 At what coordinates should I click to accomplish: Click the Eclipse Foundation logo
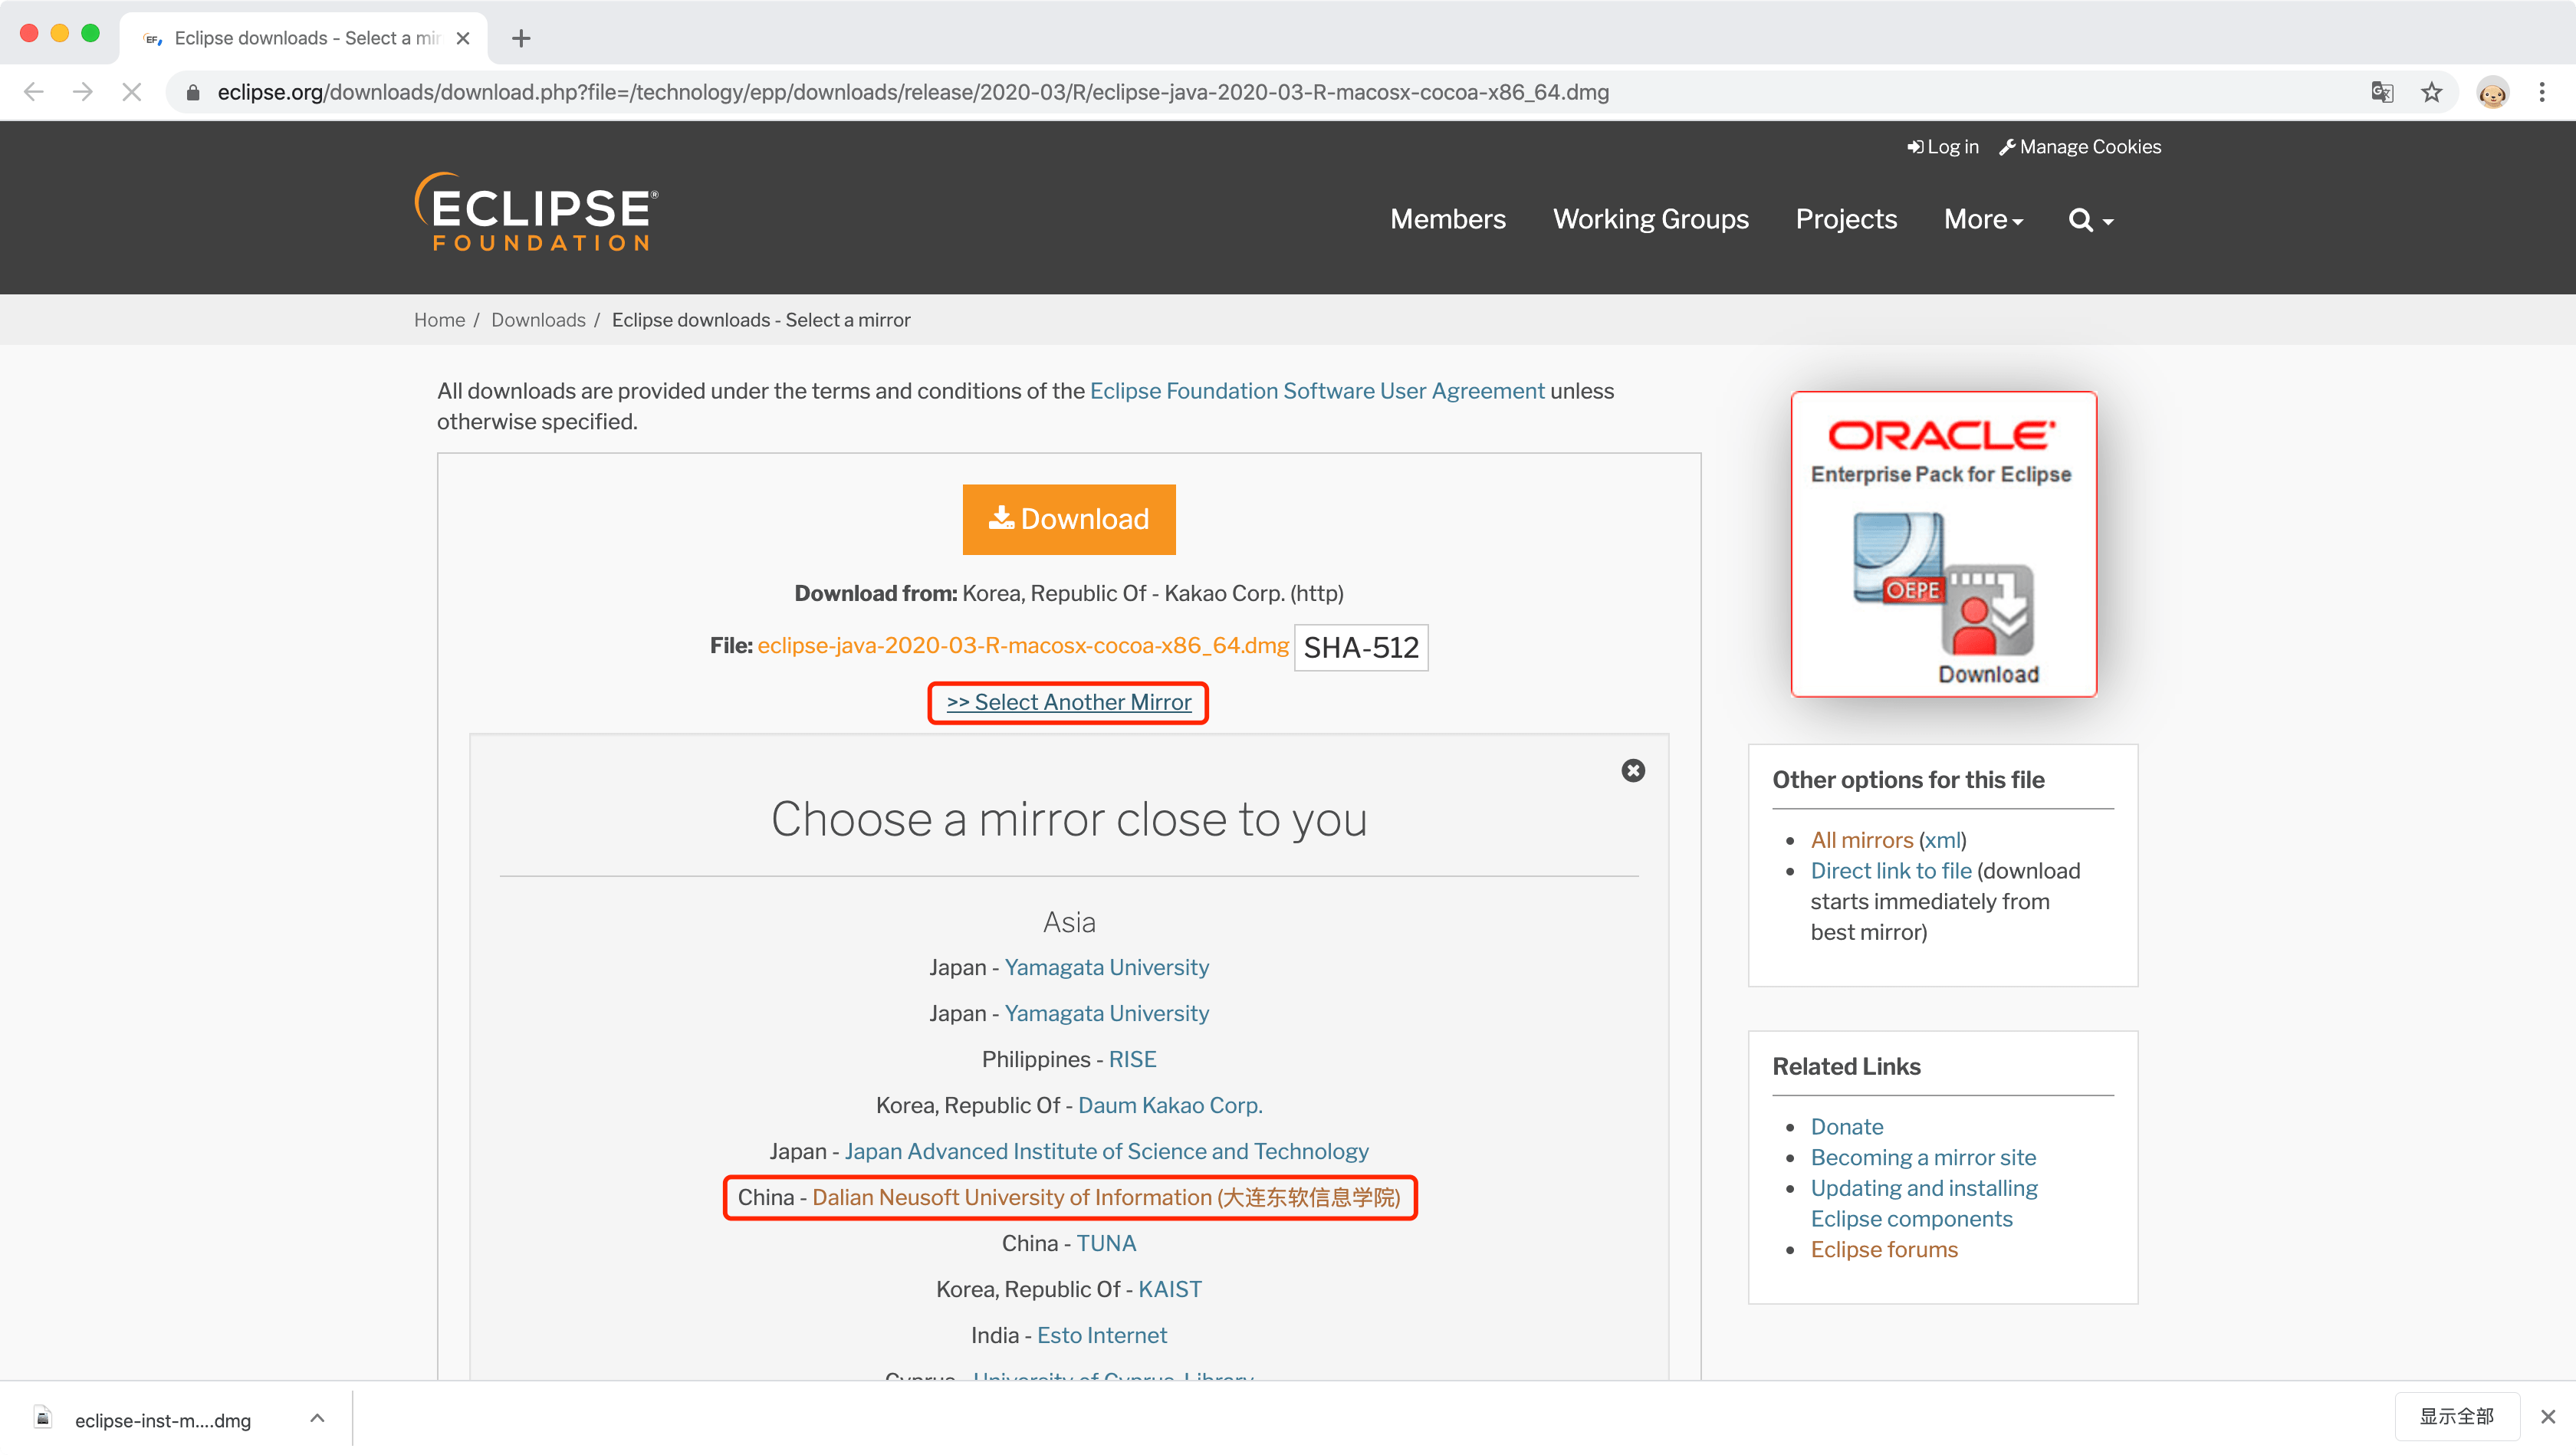[537, 211]
